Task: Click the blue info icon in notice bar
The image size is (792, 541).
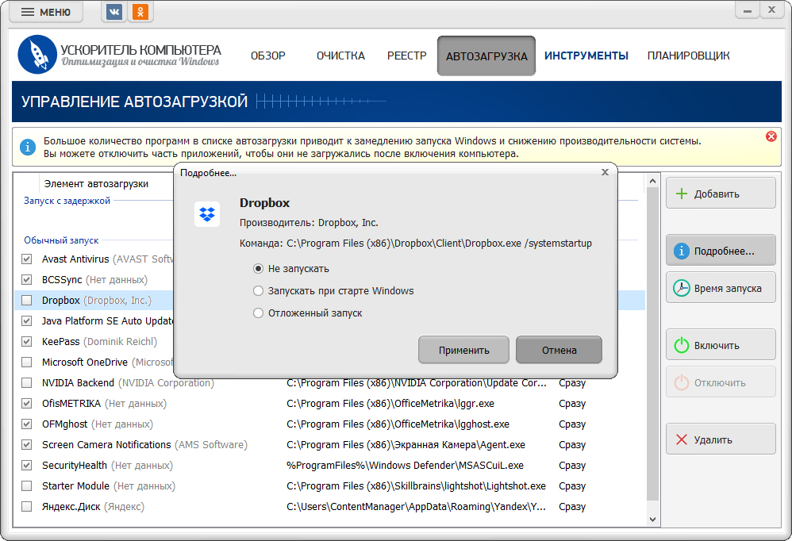Action: [x=28, y=148]
